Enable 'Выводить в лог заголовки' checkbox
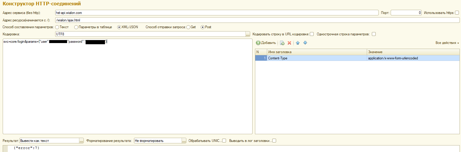The height and width of the screenshot is (152, 461). pyautogui.click(x=274, y=141)
